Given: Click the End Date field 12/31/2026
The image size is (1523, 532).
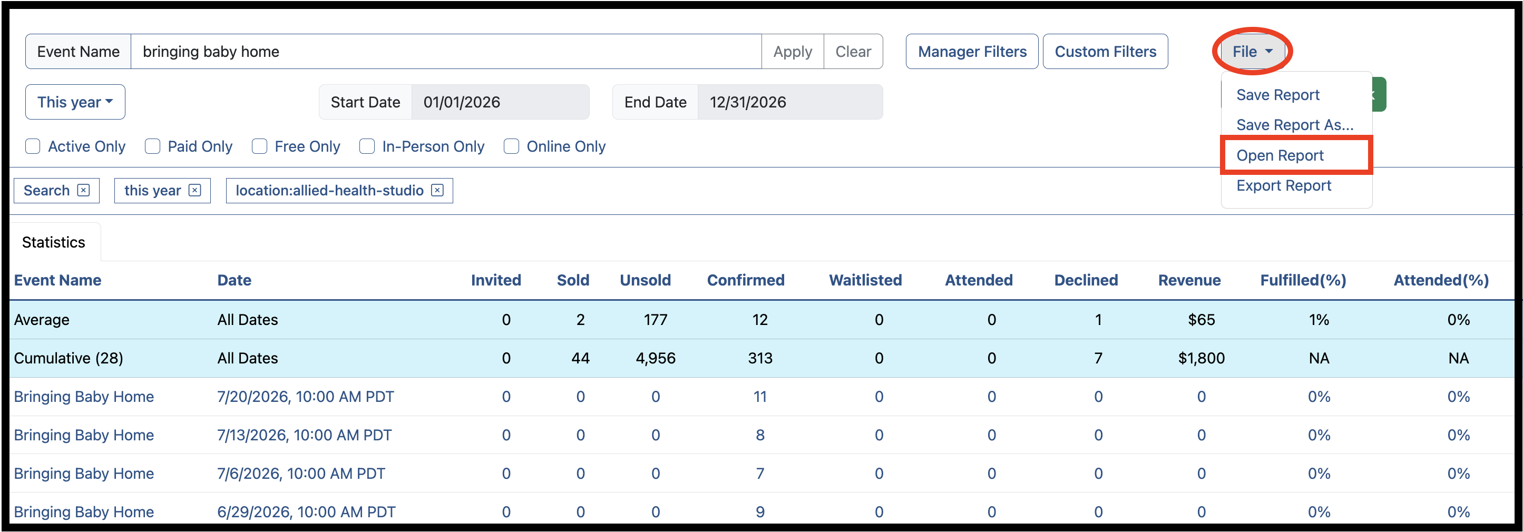Looking at the screenshot, I should tap(790, 102).
